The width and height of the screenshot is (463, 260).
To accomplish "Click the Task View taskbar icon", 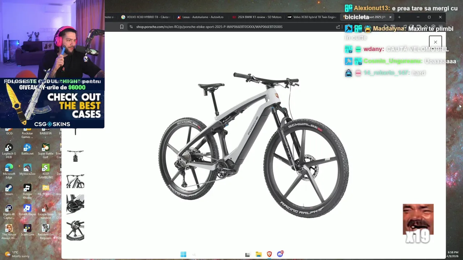I will coord(247,255).
